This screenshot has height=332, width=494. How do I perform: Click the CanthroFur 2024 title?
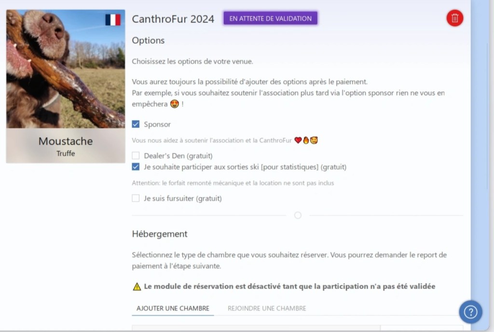173,19
